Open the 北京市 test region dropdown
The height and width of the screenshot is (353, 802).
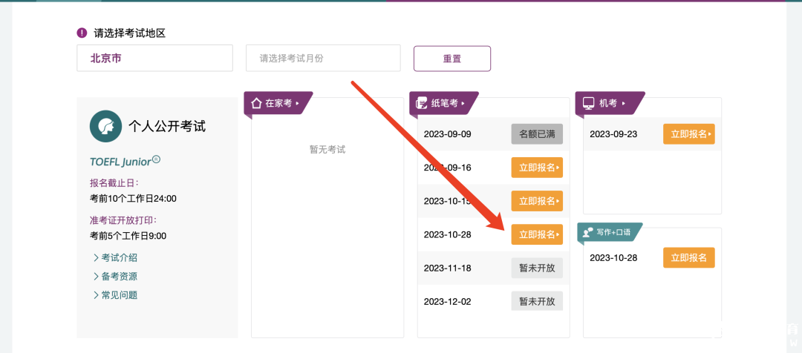(154, 58)
